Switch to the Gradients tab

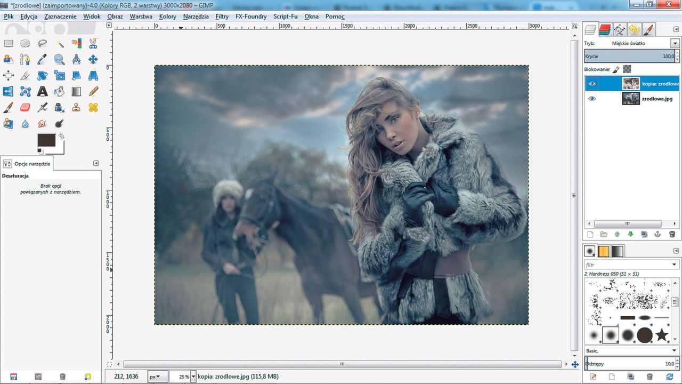(618, 251)
